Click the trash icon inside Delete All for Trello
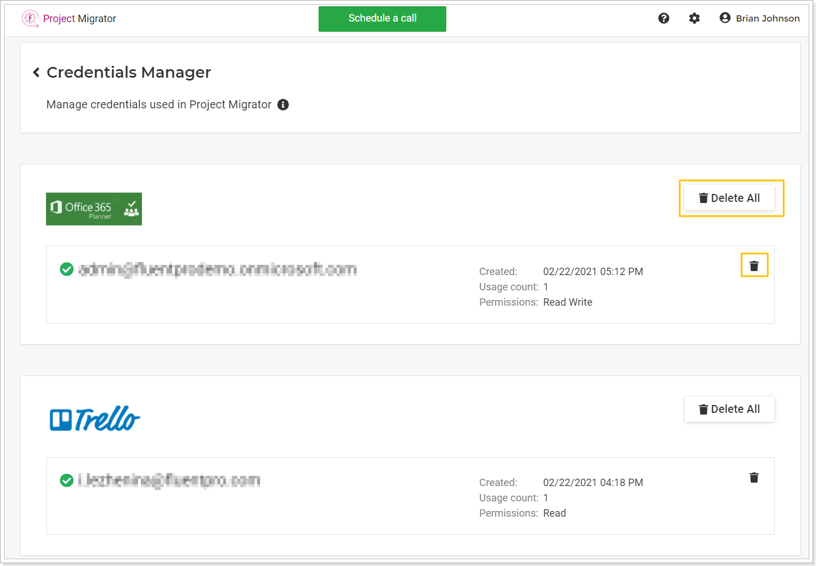This screenshot has width=816, height=566. click(x=704, y=409)
